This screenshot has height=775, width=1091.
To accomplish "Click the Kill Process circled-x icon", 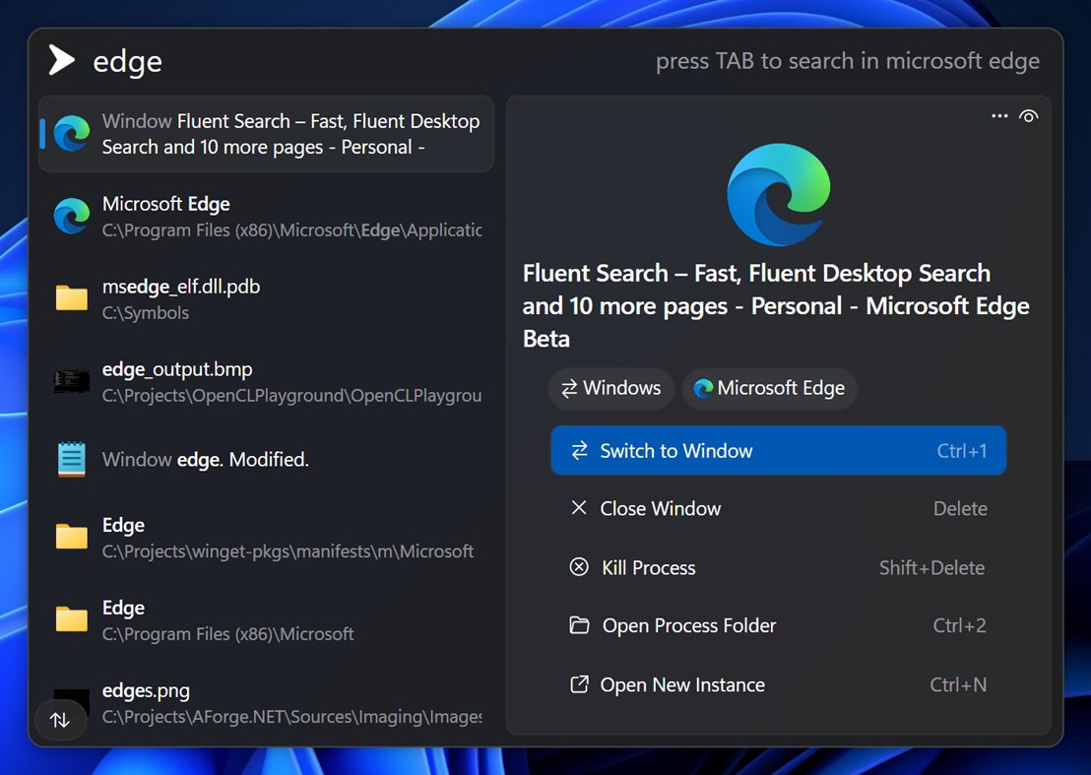I will point(580,567).
